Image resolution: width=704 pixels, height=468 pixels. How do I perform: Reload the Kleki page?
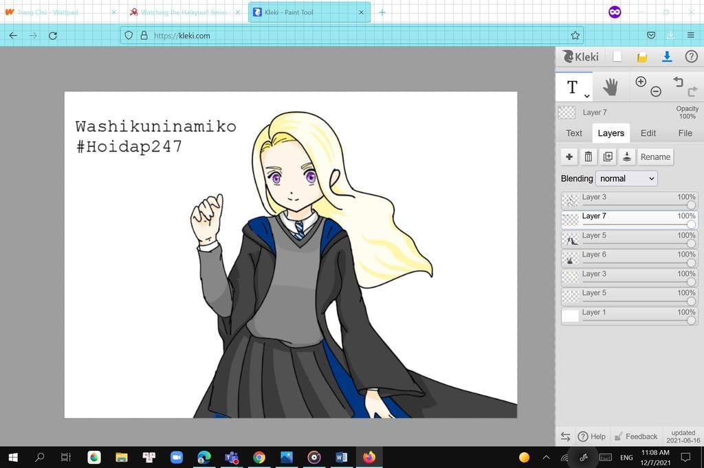click(x=52, y=36)
